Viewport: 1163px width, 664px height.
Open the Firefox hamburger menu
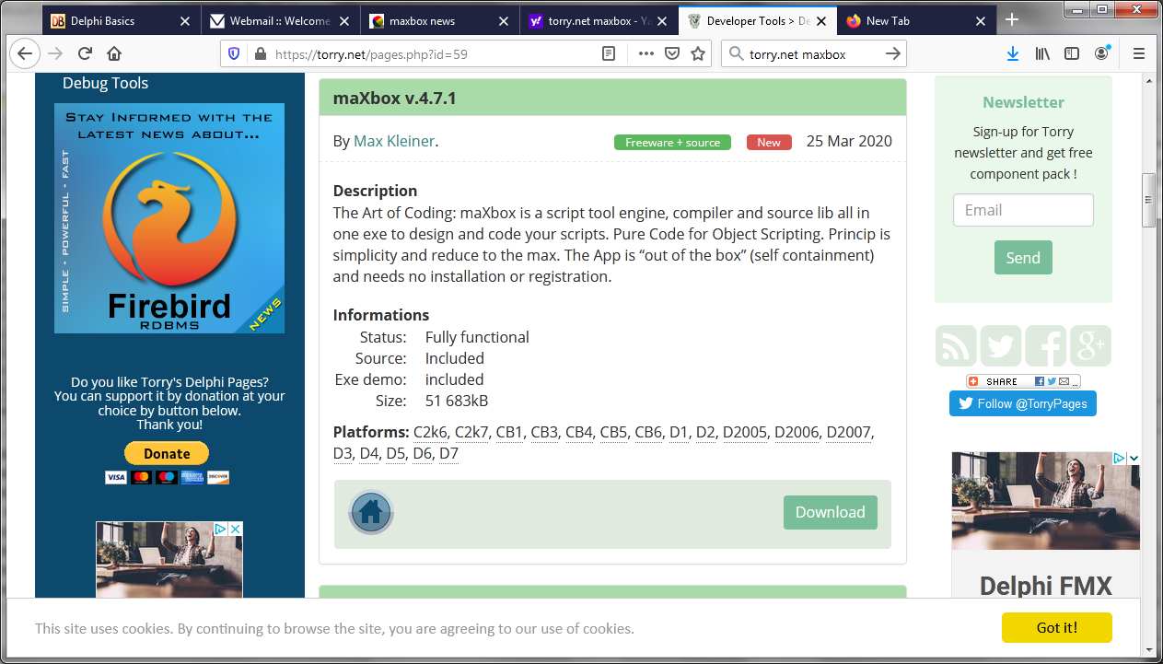click(1139, 53)
